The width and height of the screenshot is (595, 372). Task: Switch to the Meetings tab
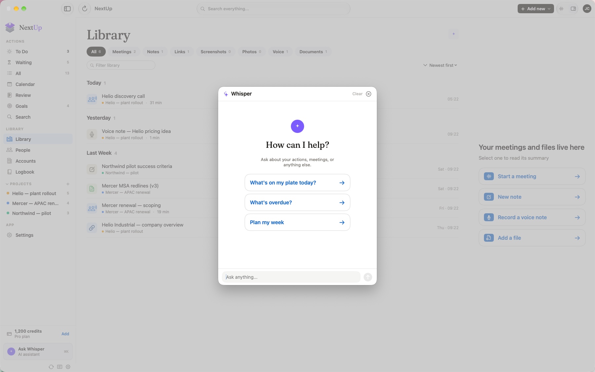point(124,52)
